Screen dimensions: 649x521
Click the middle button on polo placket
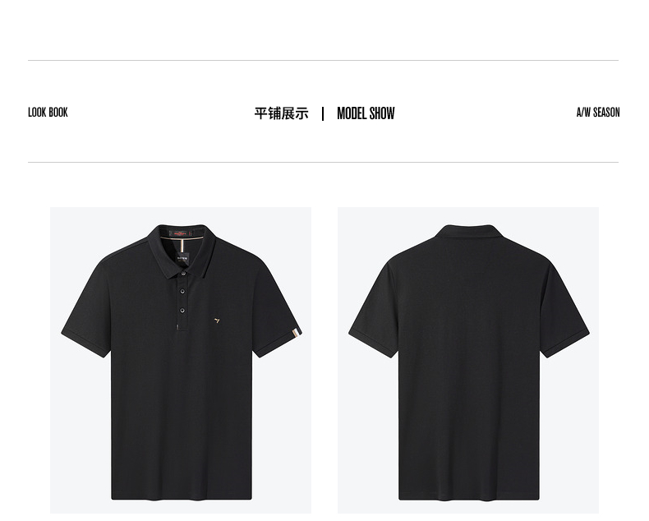pos(182,291)
